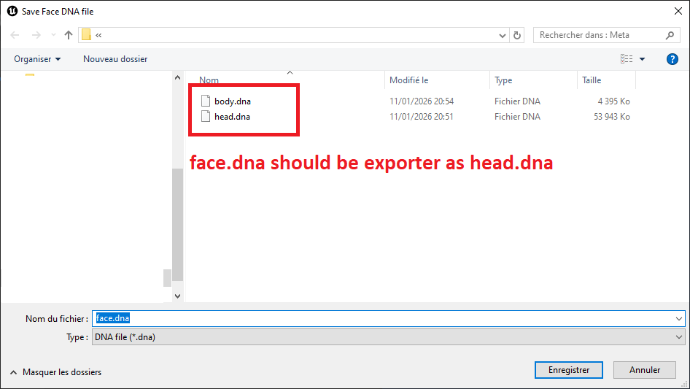Screen dimensions: 690x389
Task: Cancel the dialog with Annuler
Action: (x=645, y=370)
